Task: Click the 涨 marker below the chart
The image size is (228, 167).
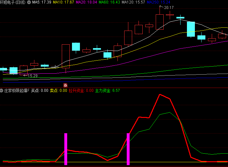Action: click(65, 85)
